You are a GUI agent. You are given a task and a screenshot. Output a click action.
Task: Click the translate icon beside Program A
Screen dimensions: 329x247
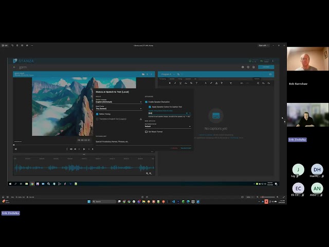[x=178, y=74]
